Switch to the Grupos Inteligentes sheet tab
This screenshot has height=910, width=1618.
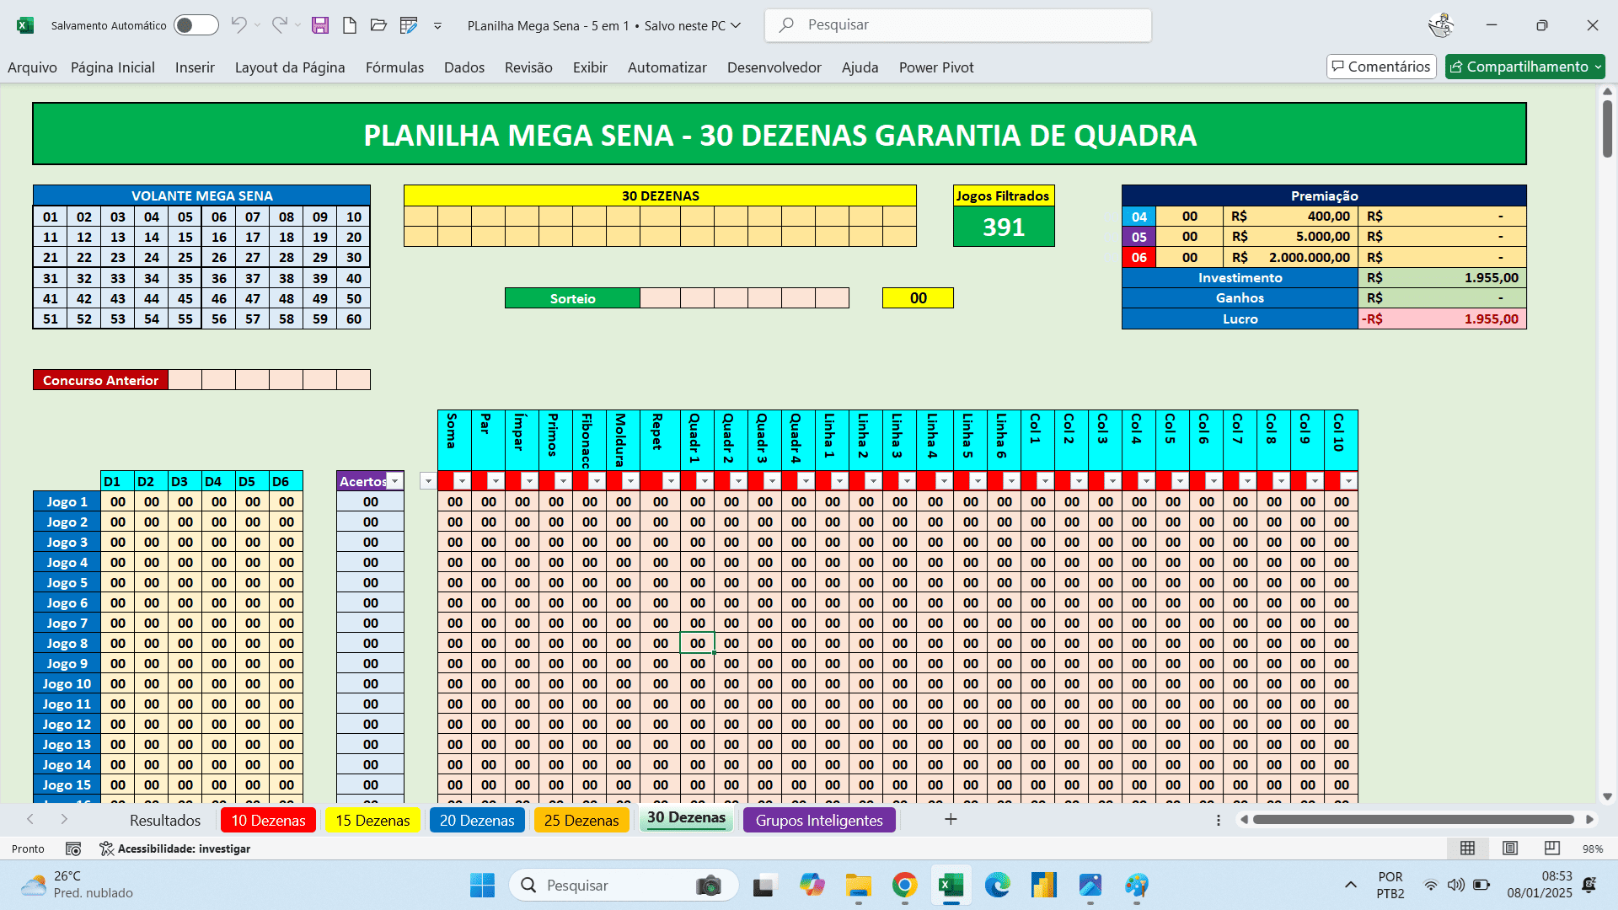[819, 820]
